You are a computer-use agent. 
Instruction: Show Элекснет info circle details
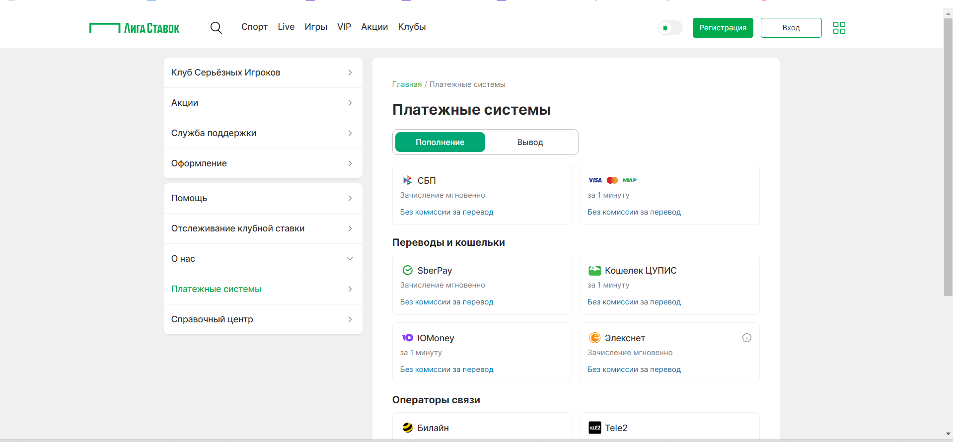747,338
